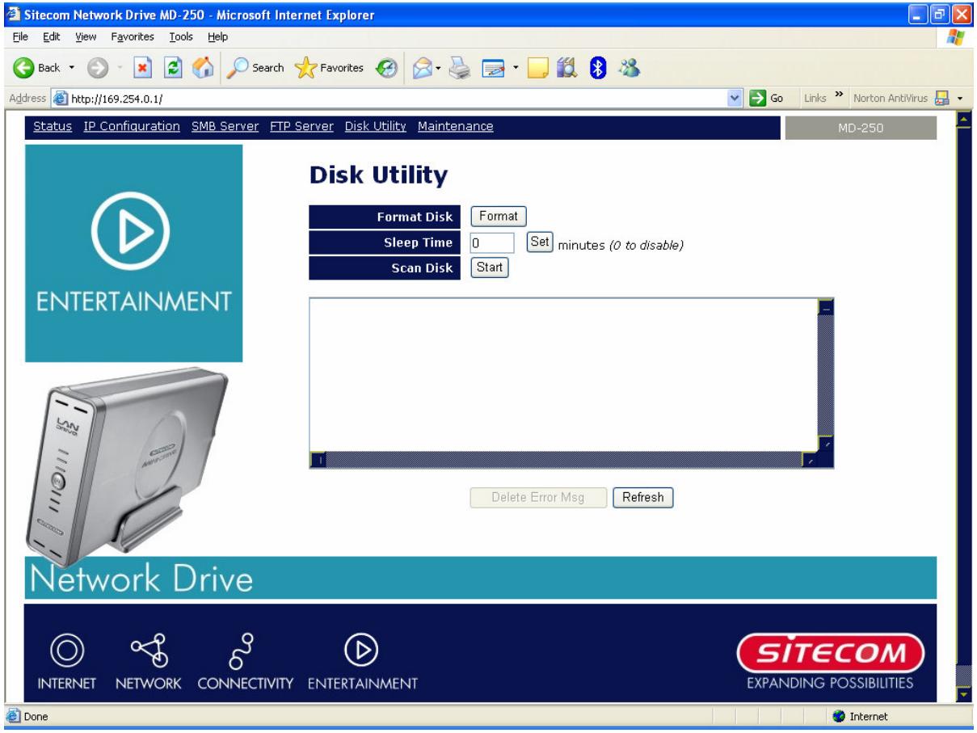Open the Help menu
Viewport: 977px width, 733px height.
tap(218, 36)
